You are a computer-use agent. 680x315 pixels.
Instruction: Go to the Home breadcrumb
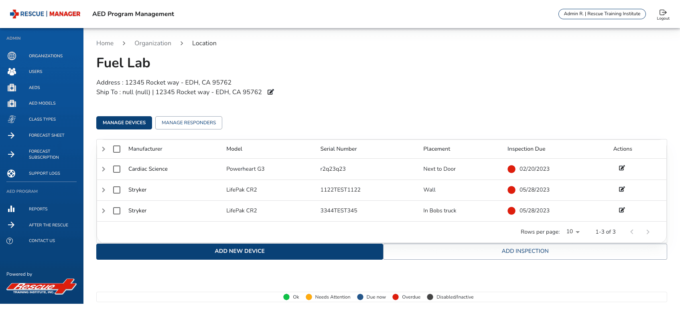pyautogui.click(x=105, y=43)
